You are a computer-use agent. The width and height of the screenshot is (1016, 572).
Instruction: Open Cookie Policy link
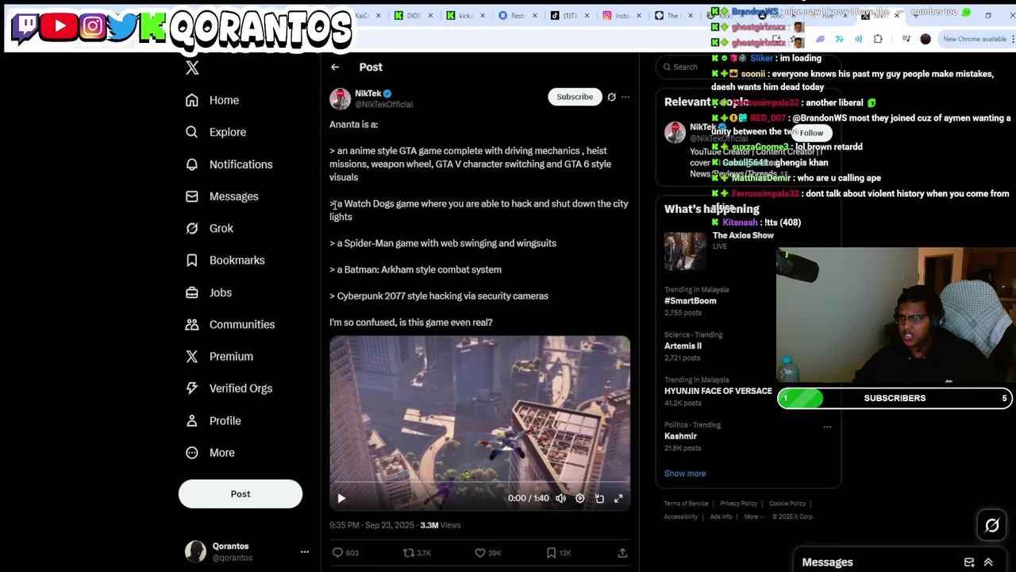coord(787,504)
